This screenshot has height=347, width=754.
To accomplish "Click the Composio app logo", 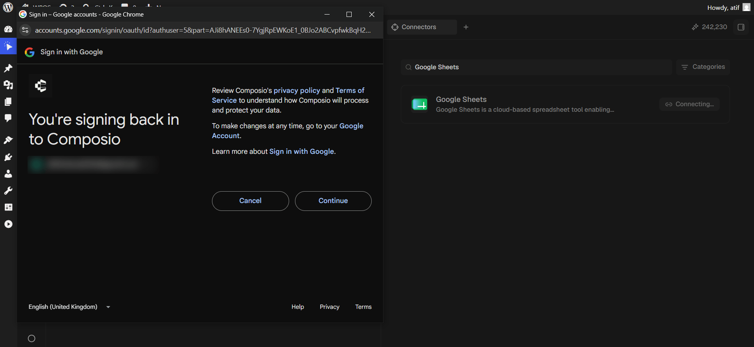I will pyautogui.click(x=41, y=86).
